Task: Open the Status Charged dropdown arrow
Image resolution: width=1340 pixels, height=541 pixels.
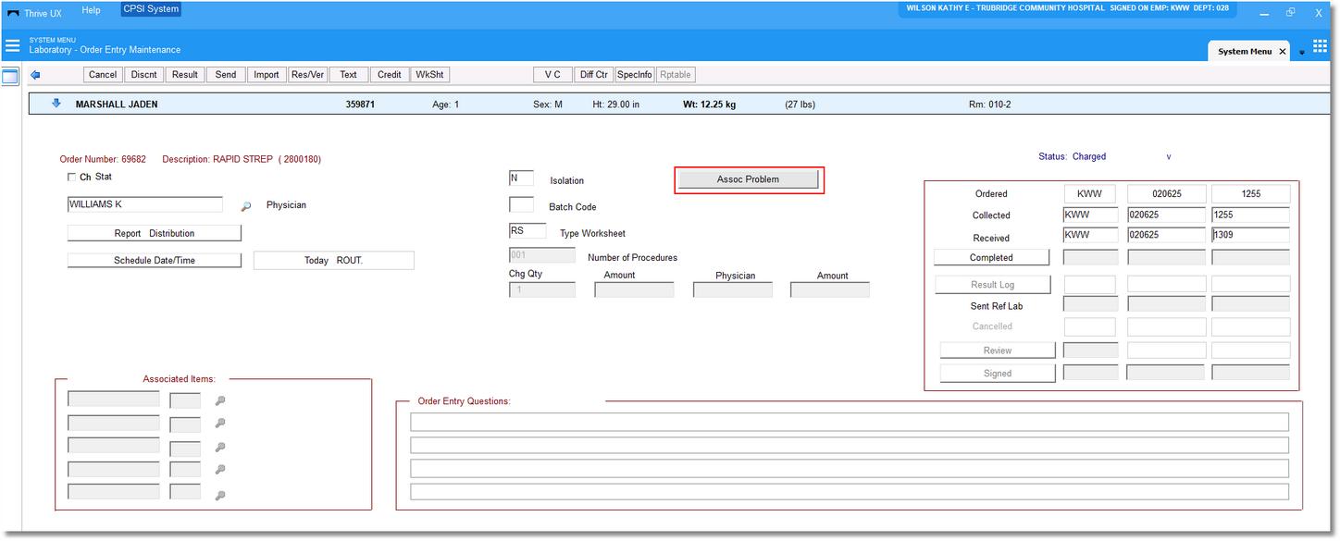Action: 1169,157
